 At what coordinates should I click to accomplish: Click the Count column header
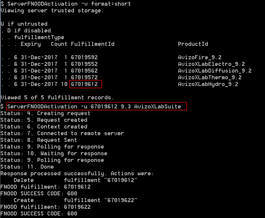pos(59,44)
